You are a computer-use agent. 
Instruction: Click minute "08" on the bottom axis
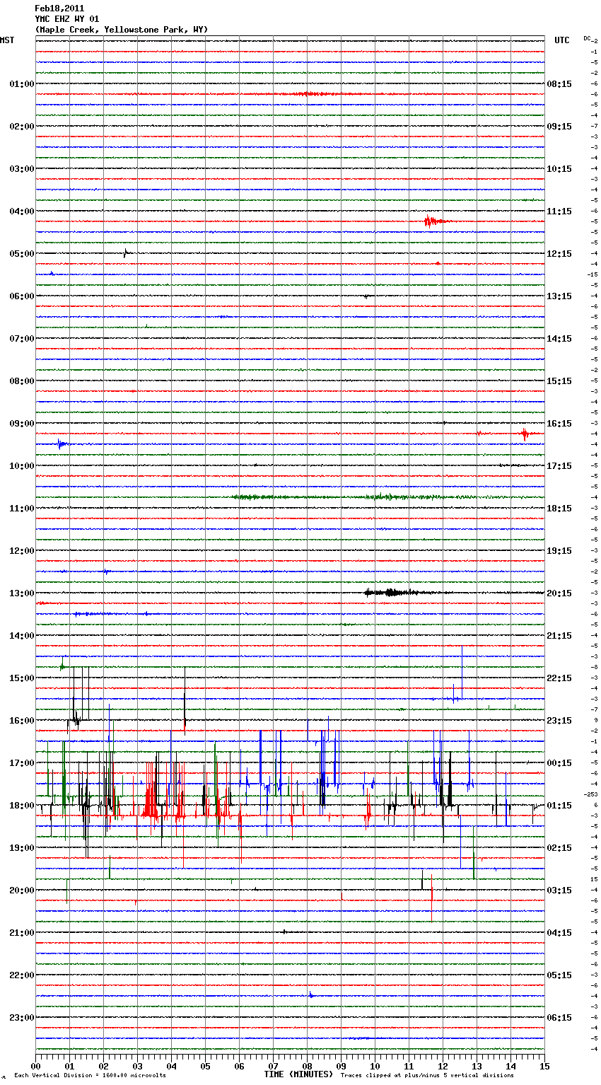point(307,1066)
